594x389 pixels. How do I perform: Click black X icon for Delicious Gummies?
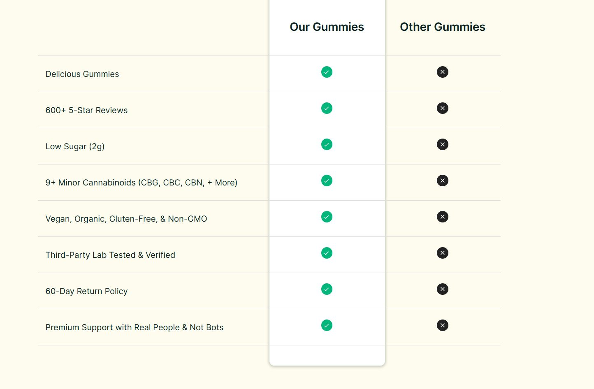coord(443,72)
